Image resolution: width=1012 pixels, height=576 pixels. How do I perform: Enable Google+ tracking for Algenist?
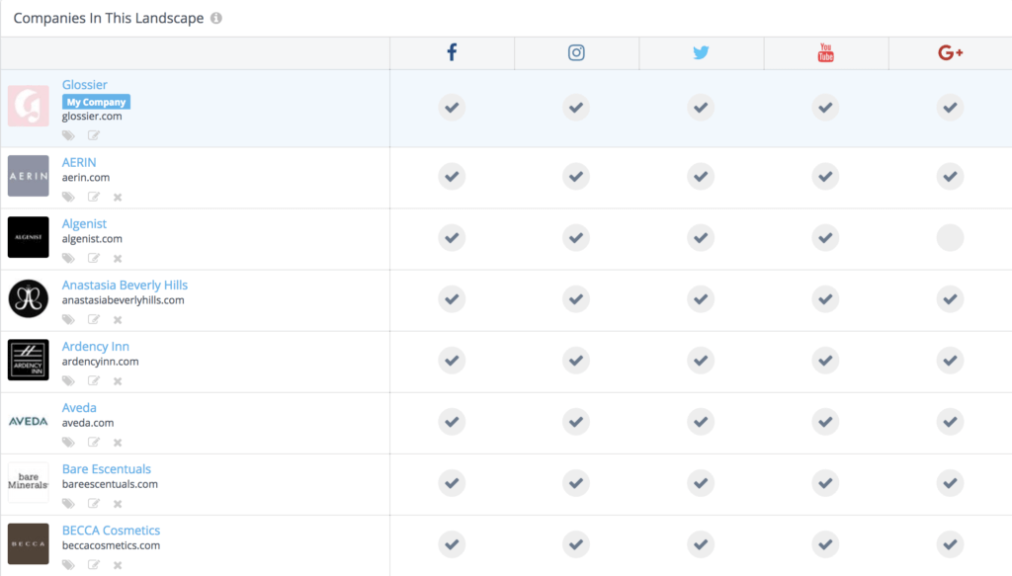click(x=950, y=237)
